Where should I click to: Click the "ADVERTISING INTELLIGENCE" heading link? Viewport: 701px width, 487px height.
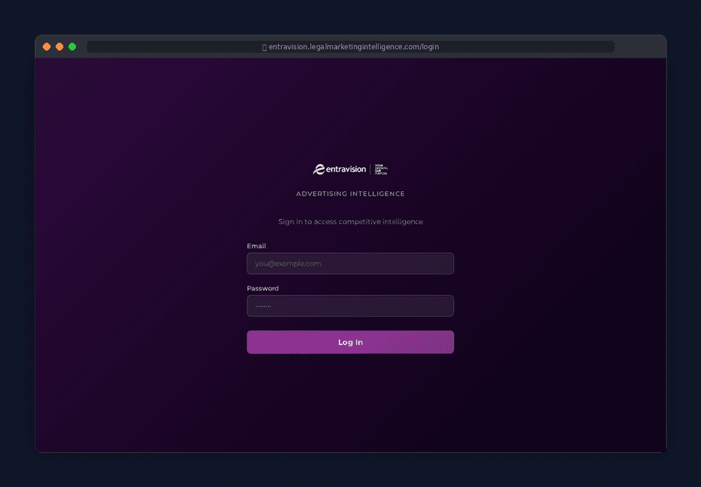pos(350,193)
